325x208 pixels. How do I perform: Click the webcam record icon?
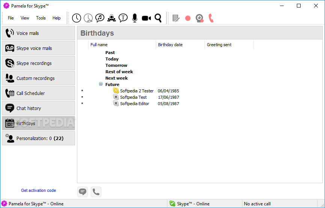point(200,18)
